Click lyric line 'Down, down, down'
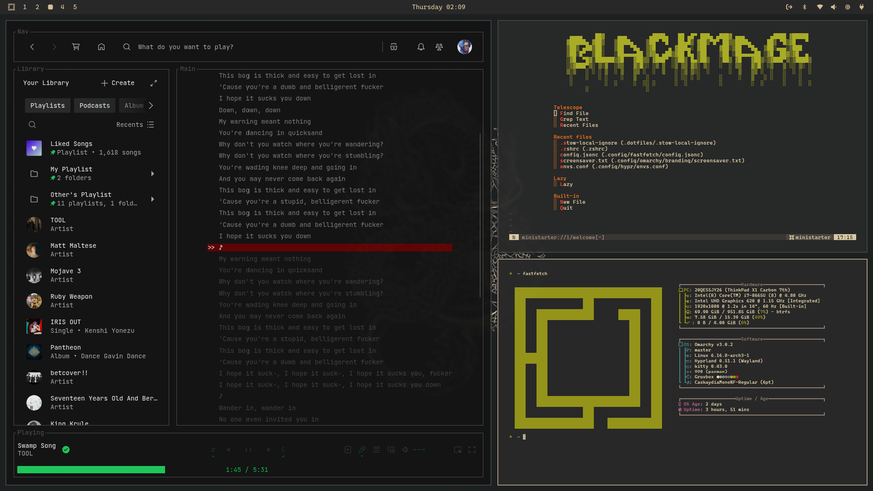The width and height of the screenshot is (873, 491). coord(250,110)
